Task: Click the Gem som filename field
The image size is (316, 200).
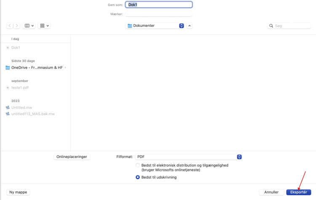Action: click(159, 5)
